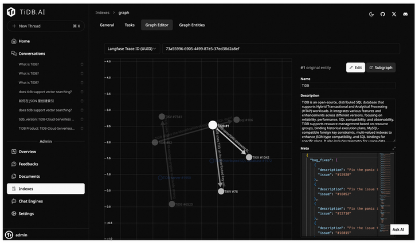Switch to the Graph Entities tab
419x243 pixels.
tap(192, 25)
